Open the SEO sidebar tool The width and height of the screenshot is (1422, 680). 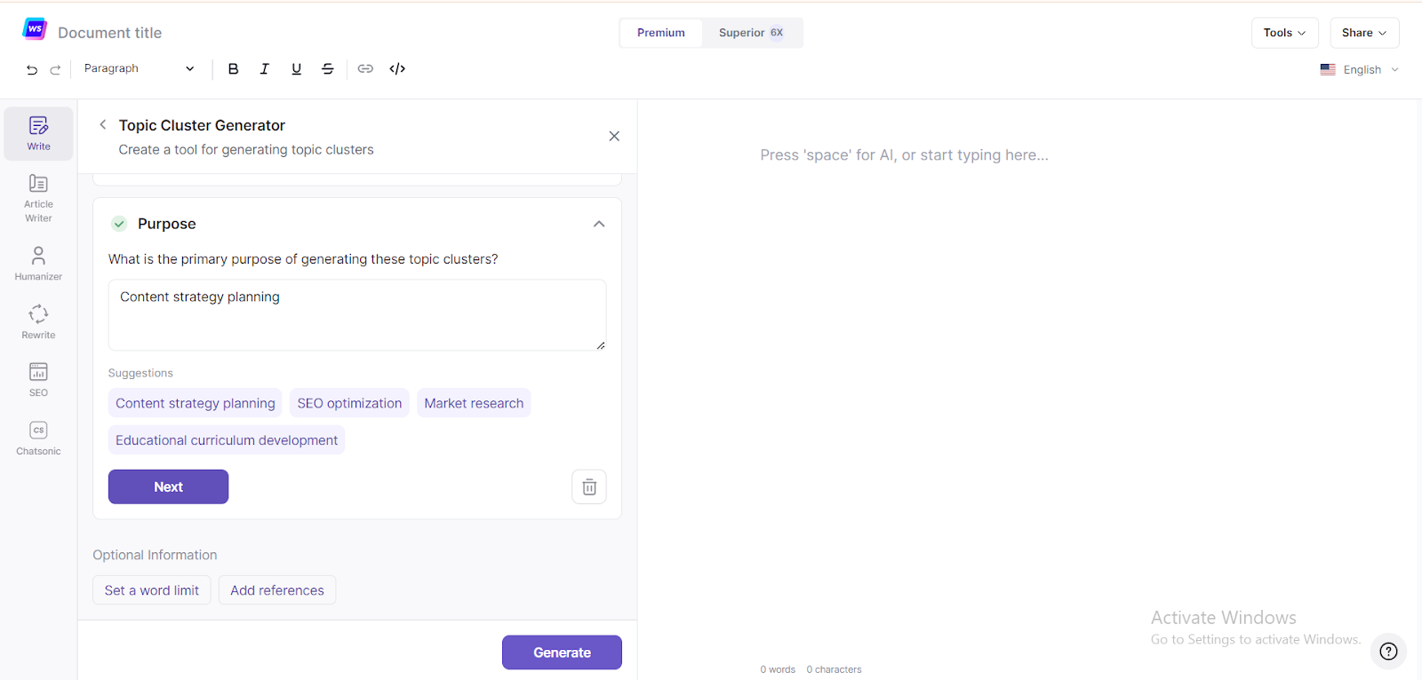[38, 380]
